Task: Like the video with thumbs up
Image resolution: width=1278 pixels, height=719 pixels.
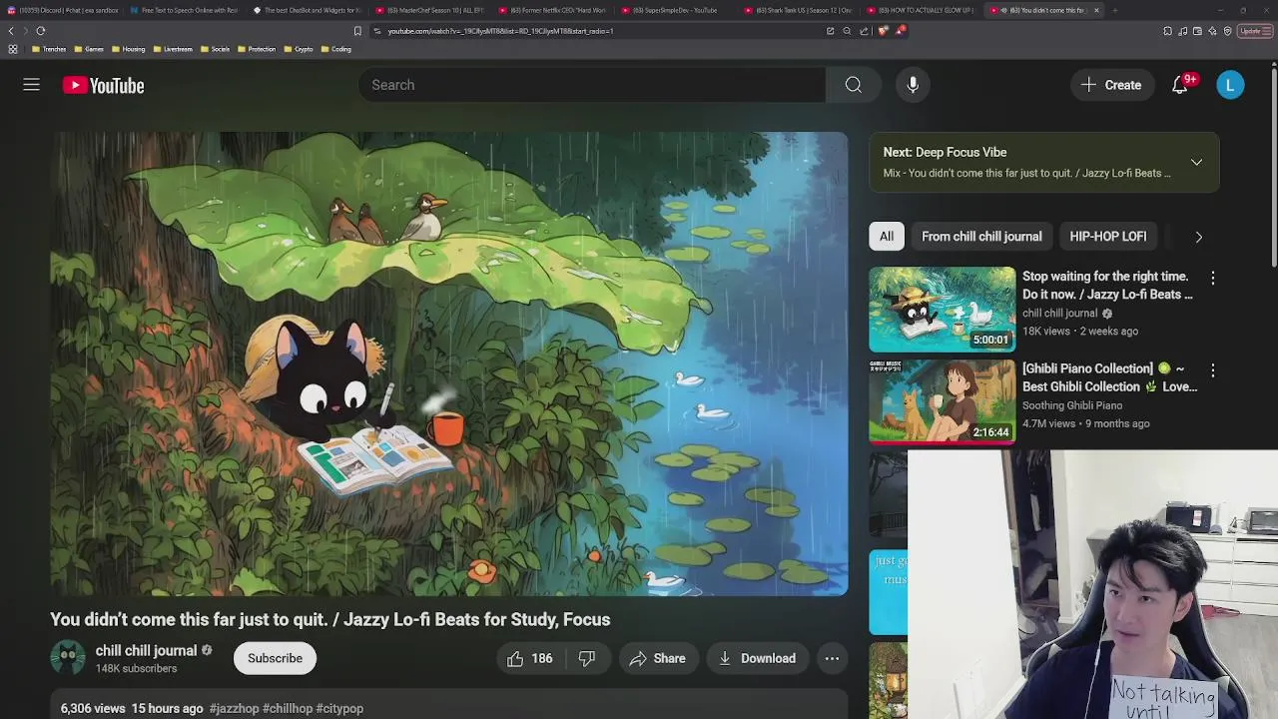Action: [530, 658]
